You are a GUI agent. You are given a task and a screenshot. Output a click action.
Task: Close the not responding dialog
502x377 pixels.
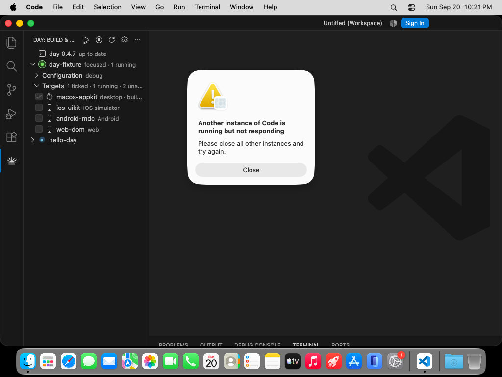(x=251, y=170)
